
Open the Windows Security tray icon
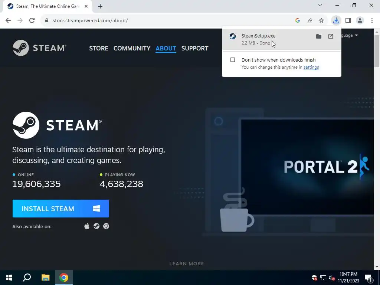point(314,278)
